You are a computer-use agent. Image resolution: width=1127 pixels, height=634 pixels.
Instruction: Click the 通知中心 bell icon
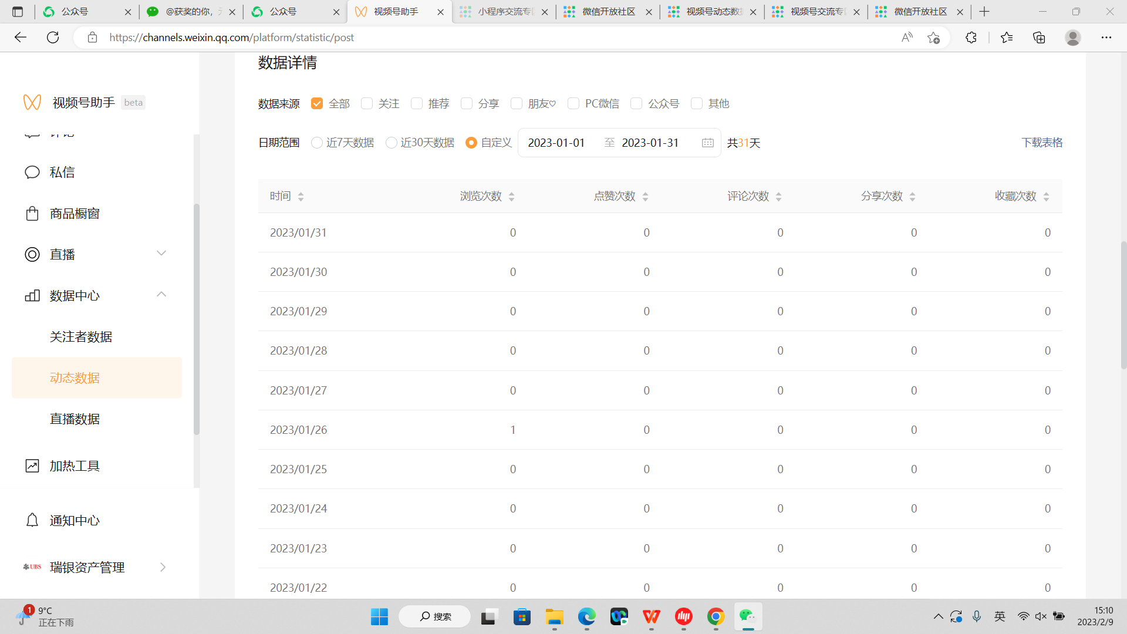(32, 520)
